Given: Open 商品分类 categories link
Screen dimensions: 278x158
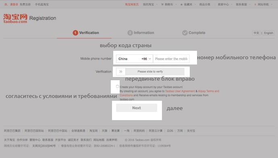Looking at the screenshot, I should 205,4.
